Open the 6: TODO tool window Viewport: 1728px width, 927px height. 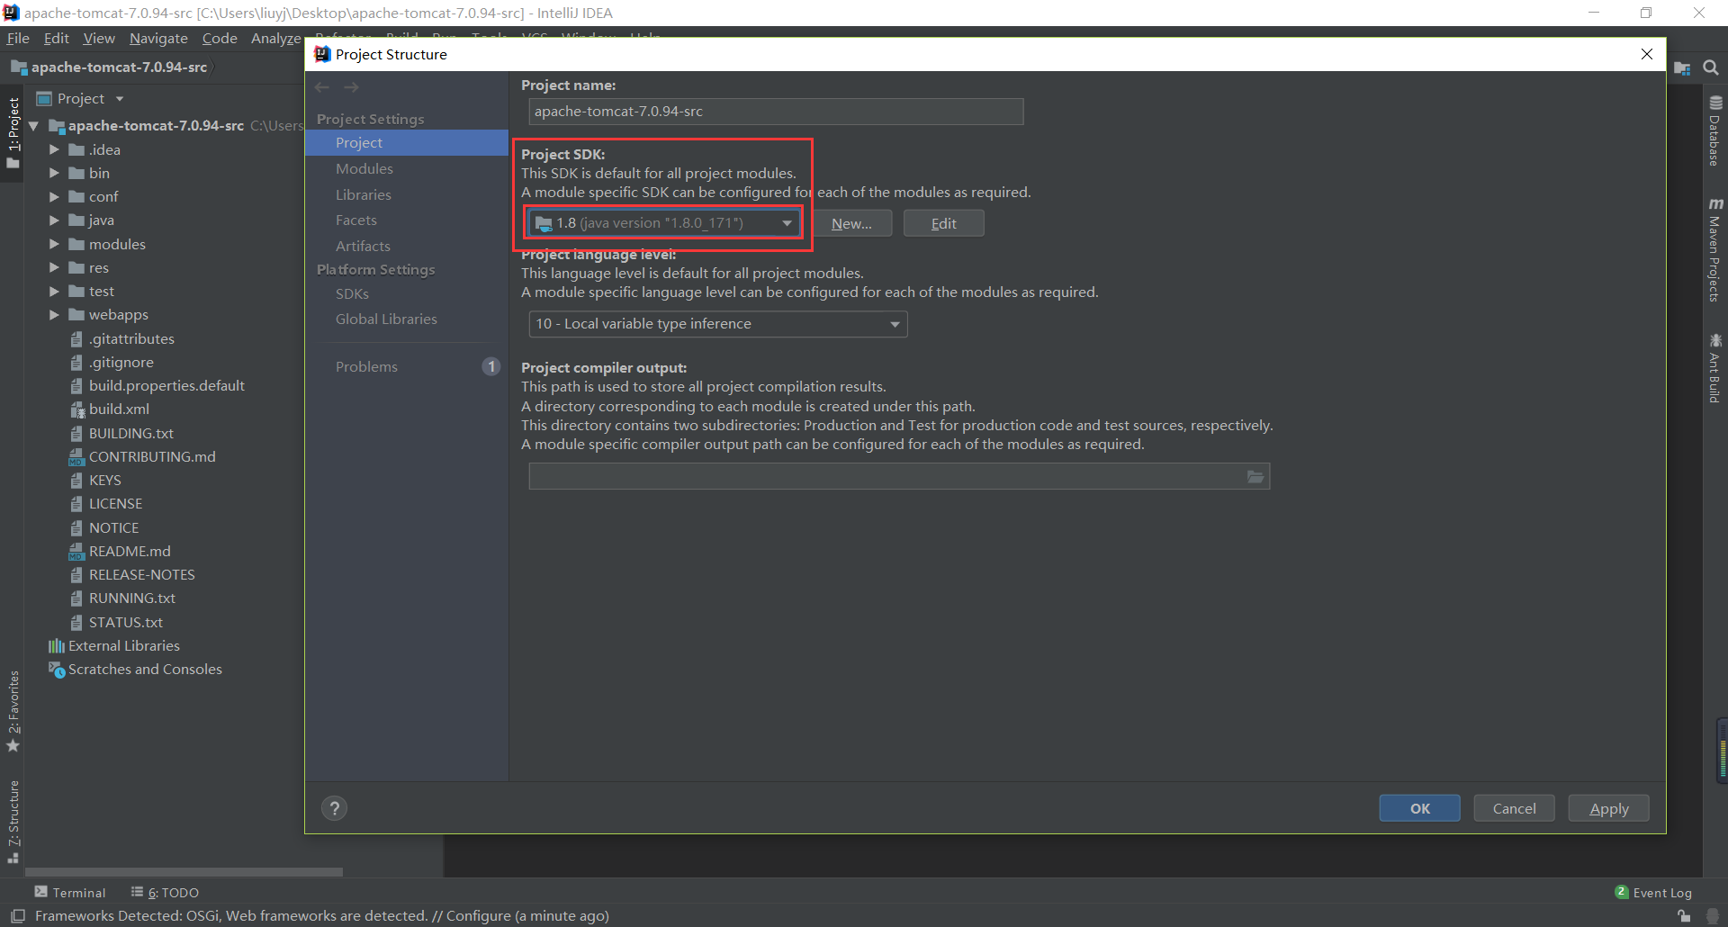click(165, 892)
